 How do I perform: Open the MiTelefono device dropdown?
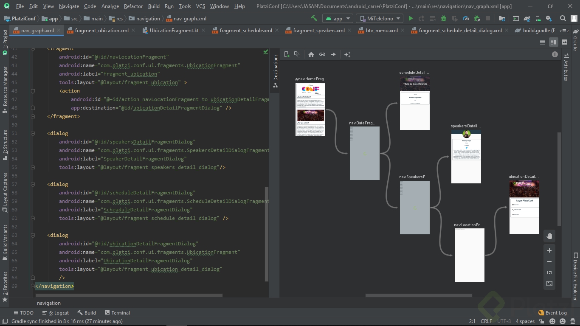(379, 18)
